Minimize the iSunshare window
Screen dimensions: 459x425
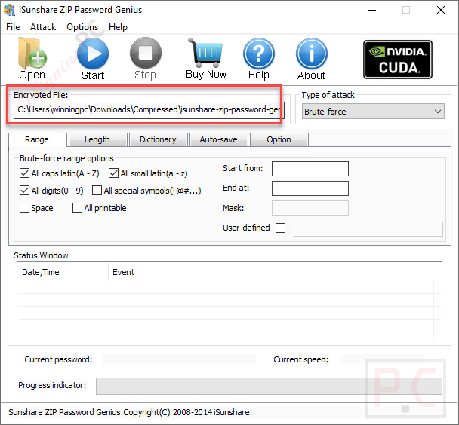tap(372, 10)
